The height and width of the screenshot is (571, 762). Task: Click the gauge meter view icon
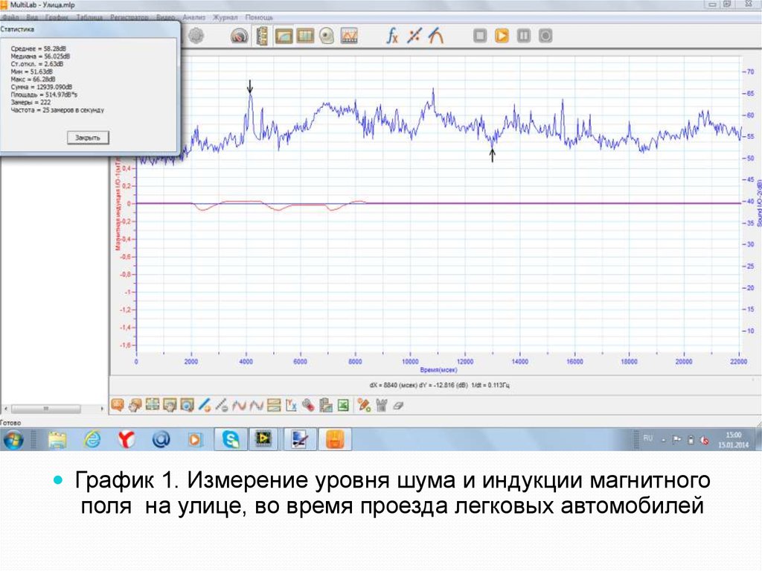[x=239, y=36]
